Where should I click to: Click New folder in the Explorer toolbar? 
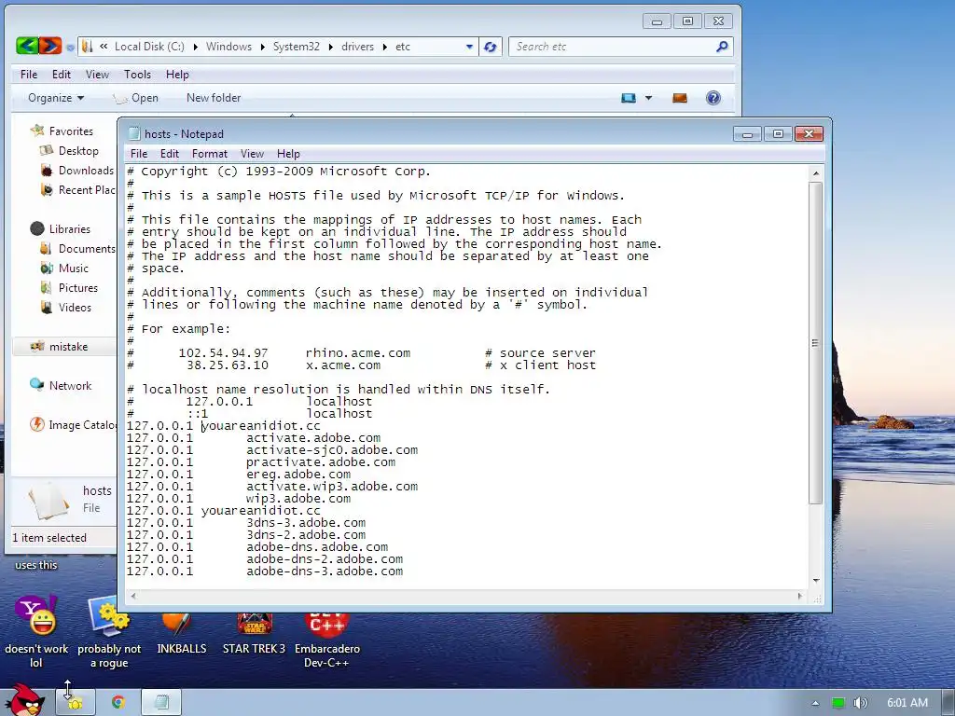[214, 98]
